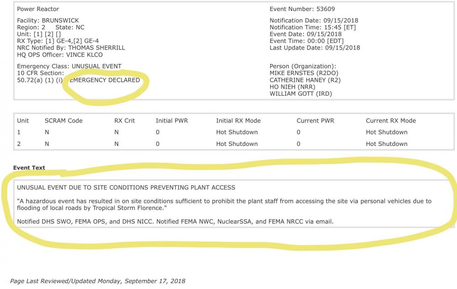Click the Power Reactor heading
The image size is (457, 289).
coord(38,9)
